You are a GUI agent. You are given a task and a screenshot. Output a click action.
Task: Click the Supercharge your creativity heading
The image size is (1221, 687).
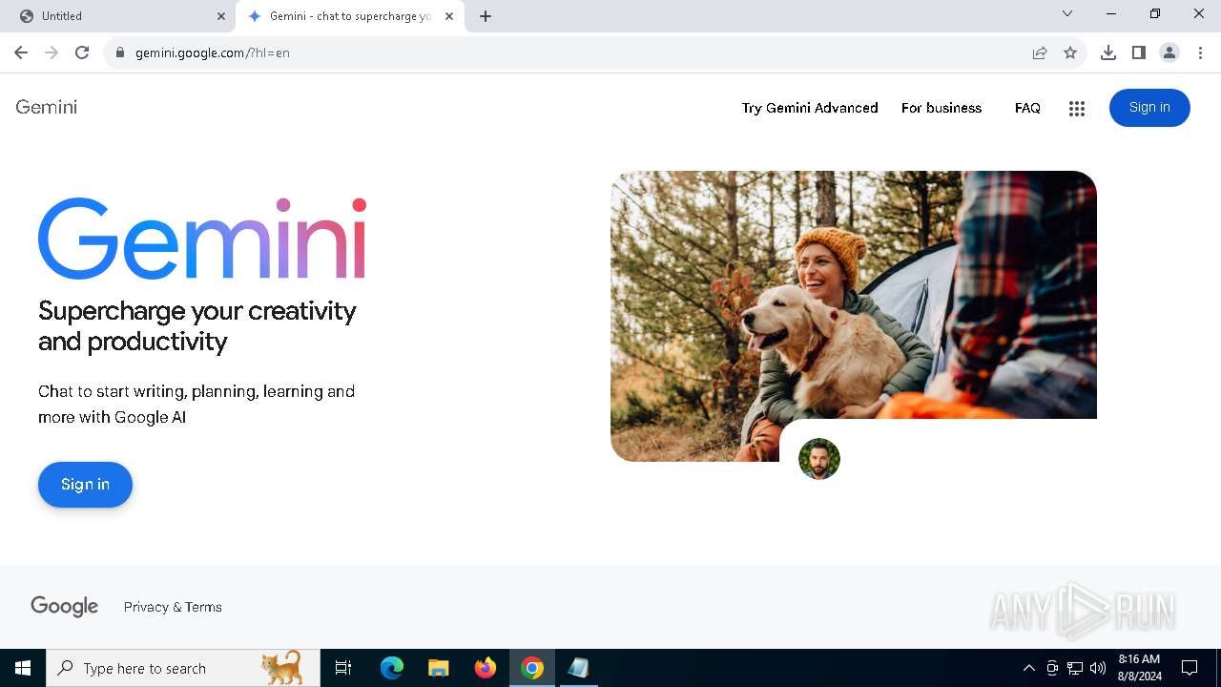(x=197, y=325)
